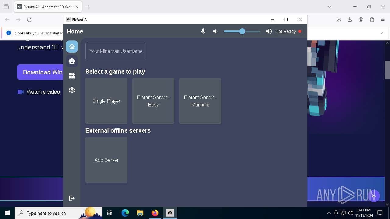This screenshot has width=390, height=219.
Task: Click the Firefox page vertical scrollbar
Action: pos(387,70)
